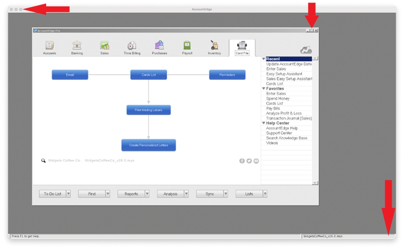
Task: Open the Payroll module icon
Action: 187,45
